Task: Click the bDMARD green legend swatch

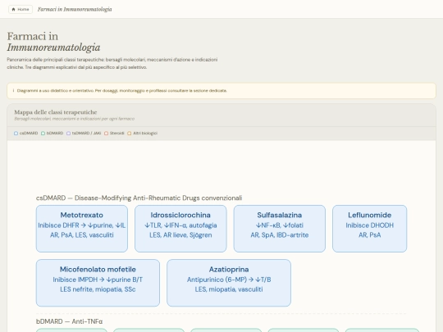Action: pos(43,134)
